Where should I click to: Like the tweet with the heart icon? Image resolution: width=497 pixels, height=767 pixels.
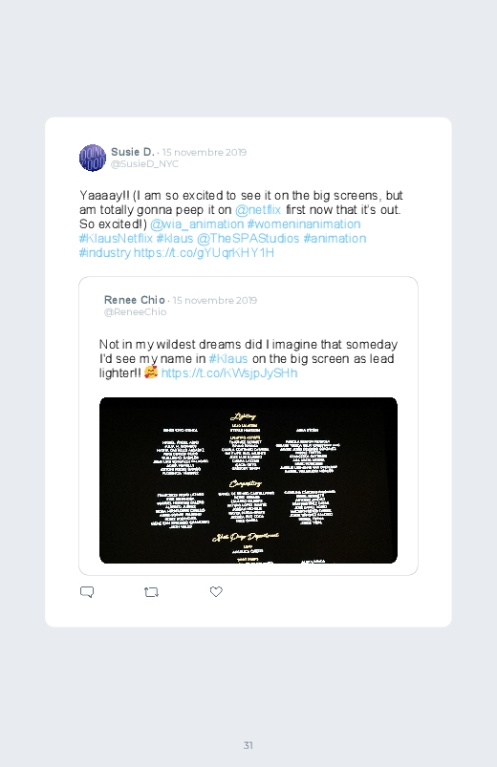tap(216, 591)
